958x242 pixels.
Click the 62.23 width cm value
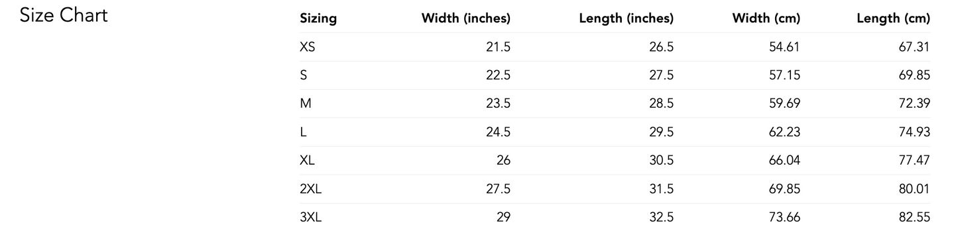click(784, 132)
